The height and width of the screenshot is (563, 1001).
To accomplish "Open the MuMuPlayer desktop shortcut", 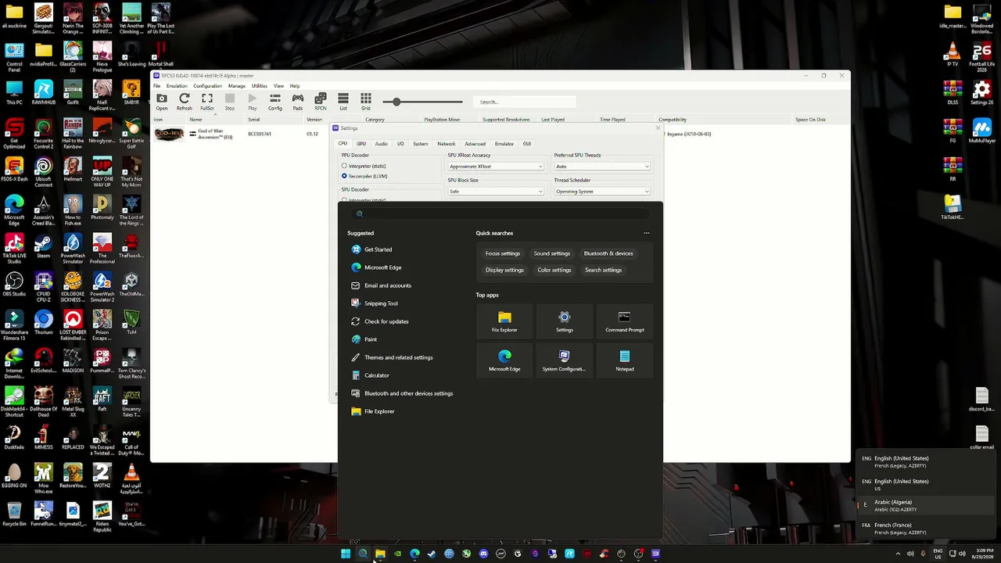I will pyautogui.click(x=981, y=131).
